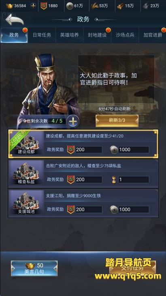This screenshot has height=296, width=166.
Task: Click the back arrow icon
Action: [15, 19]
